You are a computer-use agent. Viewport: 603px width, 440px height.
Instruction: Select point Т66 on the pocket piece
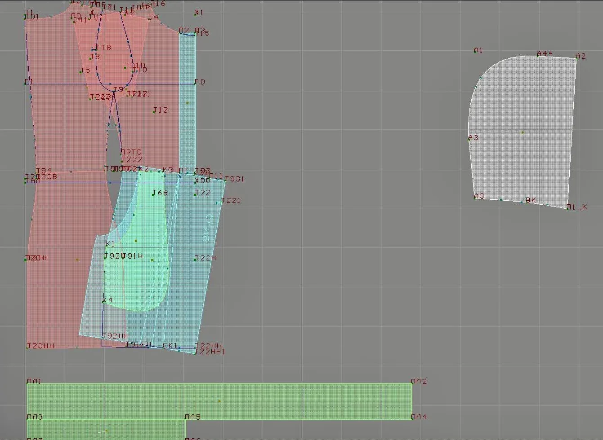160,193
